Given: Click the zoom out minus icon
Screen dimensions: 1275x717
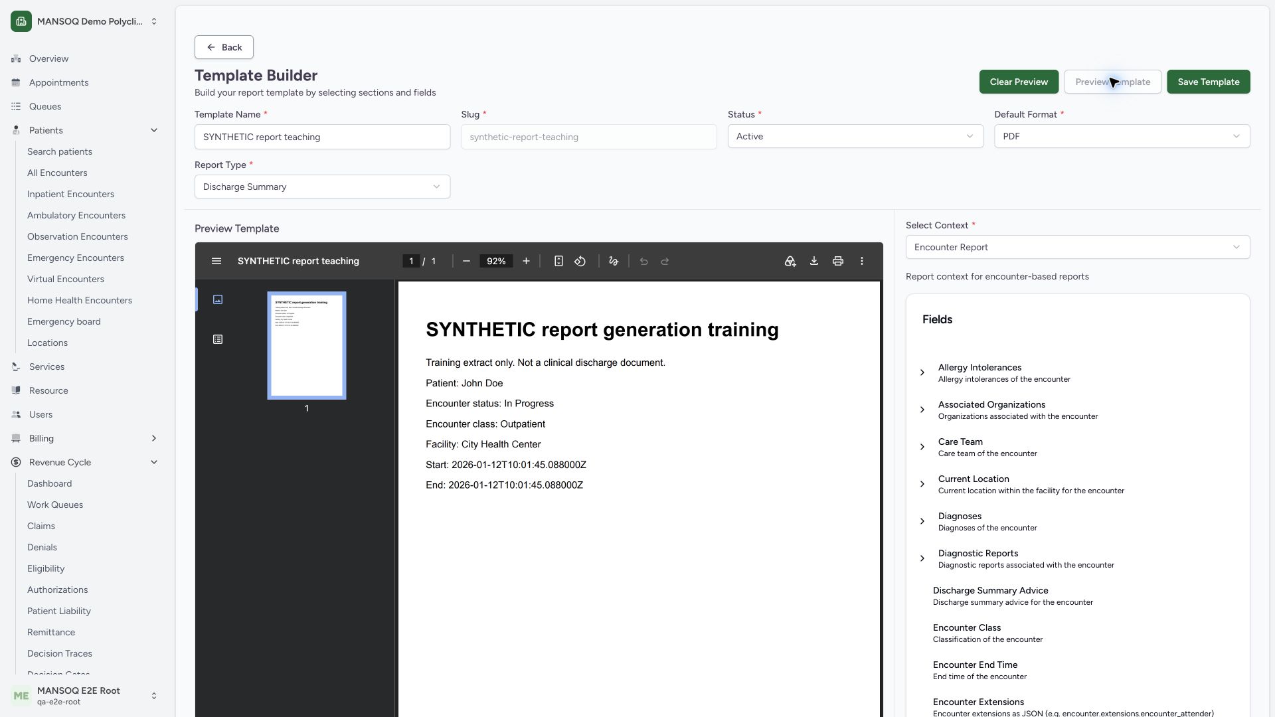Looking at the screenshot, I should point(466,261).
